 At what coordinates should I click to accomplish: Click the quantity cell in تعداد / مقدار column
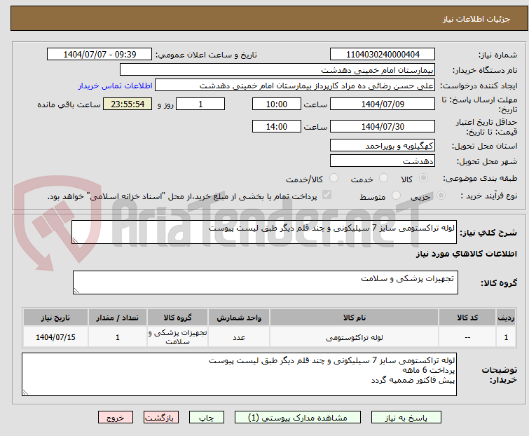[x=118, y=337]
